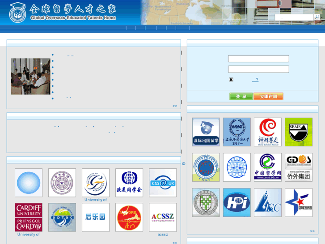Click the header search text field

pyautogui.click(x=294, y=17)
